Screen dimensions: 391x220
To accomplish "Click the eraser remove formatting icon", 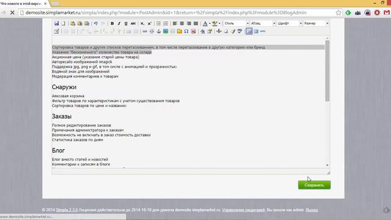I will (x=226, y=31).
